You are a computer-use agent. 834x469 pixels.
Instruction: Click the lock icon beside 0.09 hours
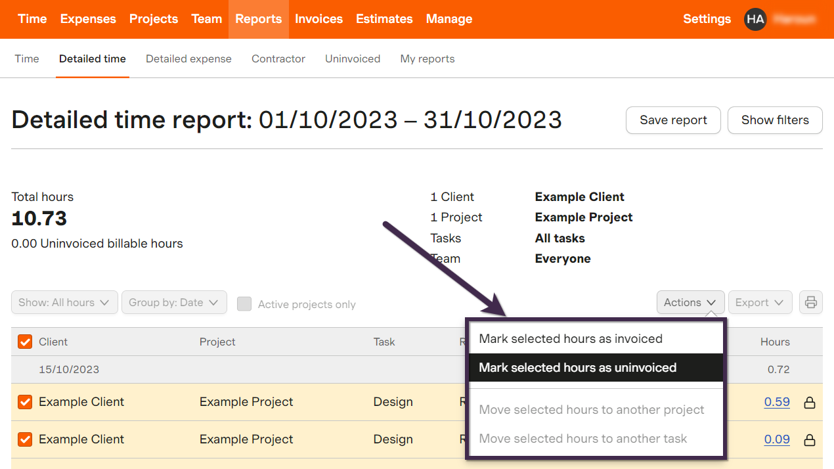(810, 439)
